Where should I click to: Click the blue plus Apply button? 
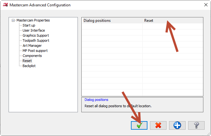pyautogui.click(x=177, y=126)
